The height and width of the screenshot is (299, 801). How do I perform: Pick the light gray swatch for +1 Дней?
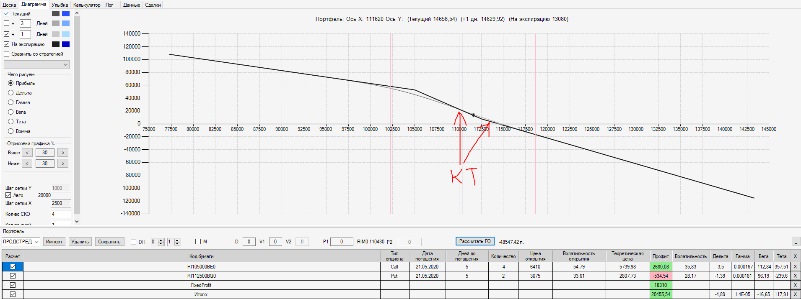pyautogui.click(x=56, y=34)
